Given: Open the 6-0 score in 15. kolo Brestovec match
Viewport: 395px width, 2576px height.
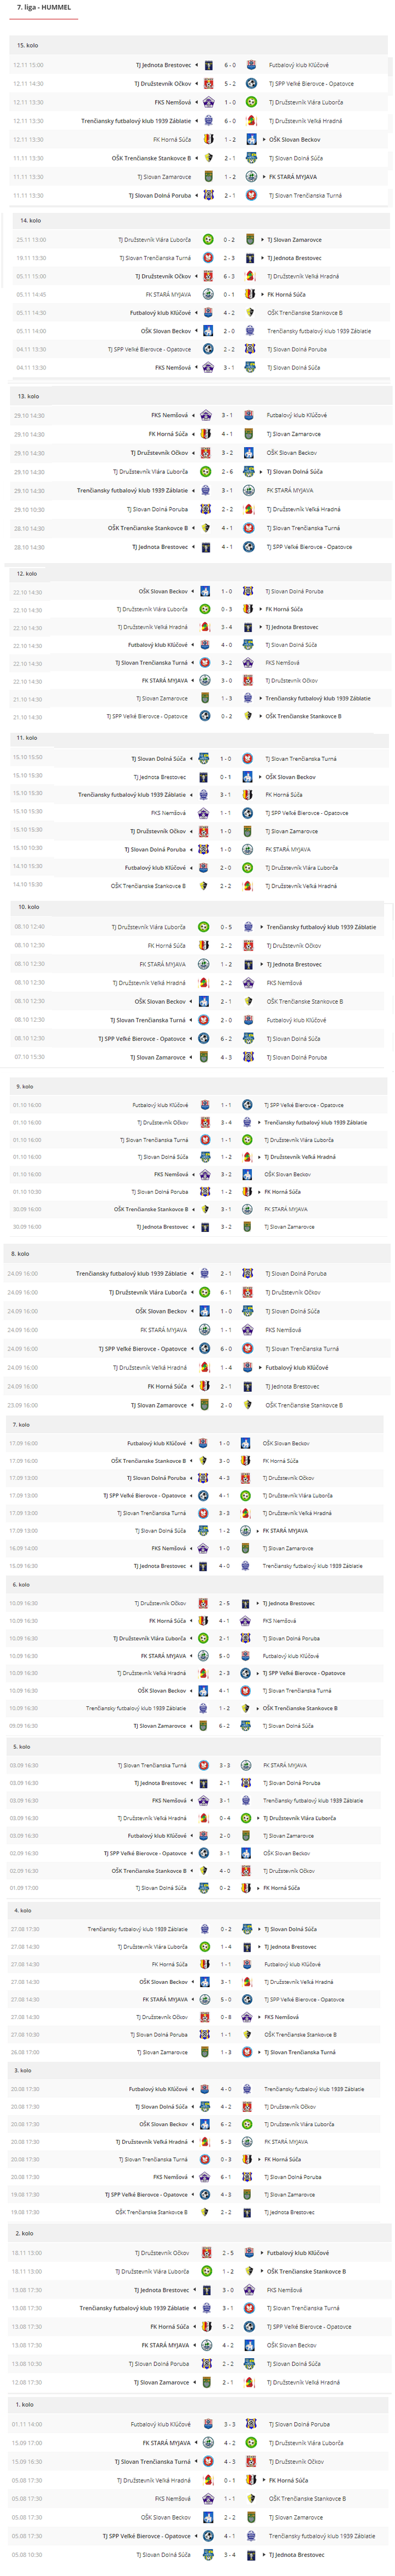Looking at the screenshot, I should pyautogui.click(x=229, y=65).
